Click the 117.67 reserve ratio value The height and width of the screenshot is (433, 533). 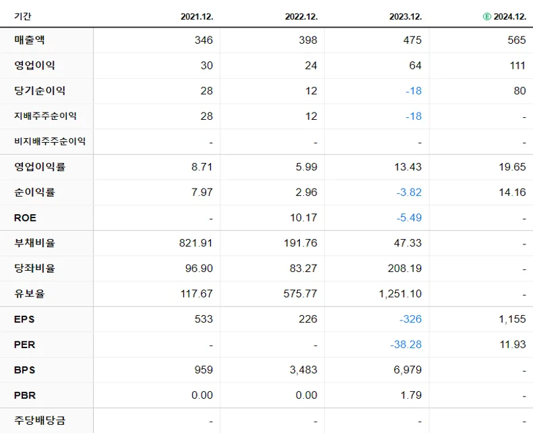pyautogui.click(x=197, y=294)
